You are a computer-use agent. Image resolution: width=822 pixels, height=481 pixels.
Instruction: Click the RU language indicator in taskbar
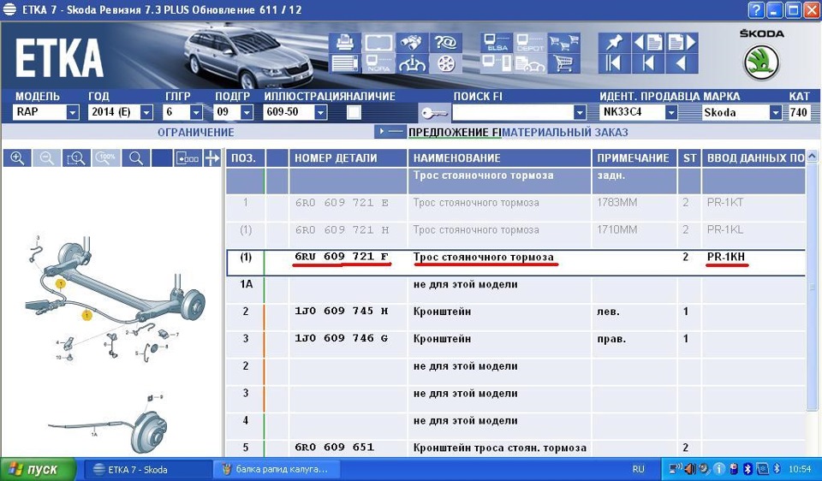638,469
